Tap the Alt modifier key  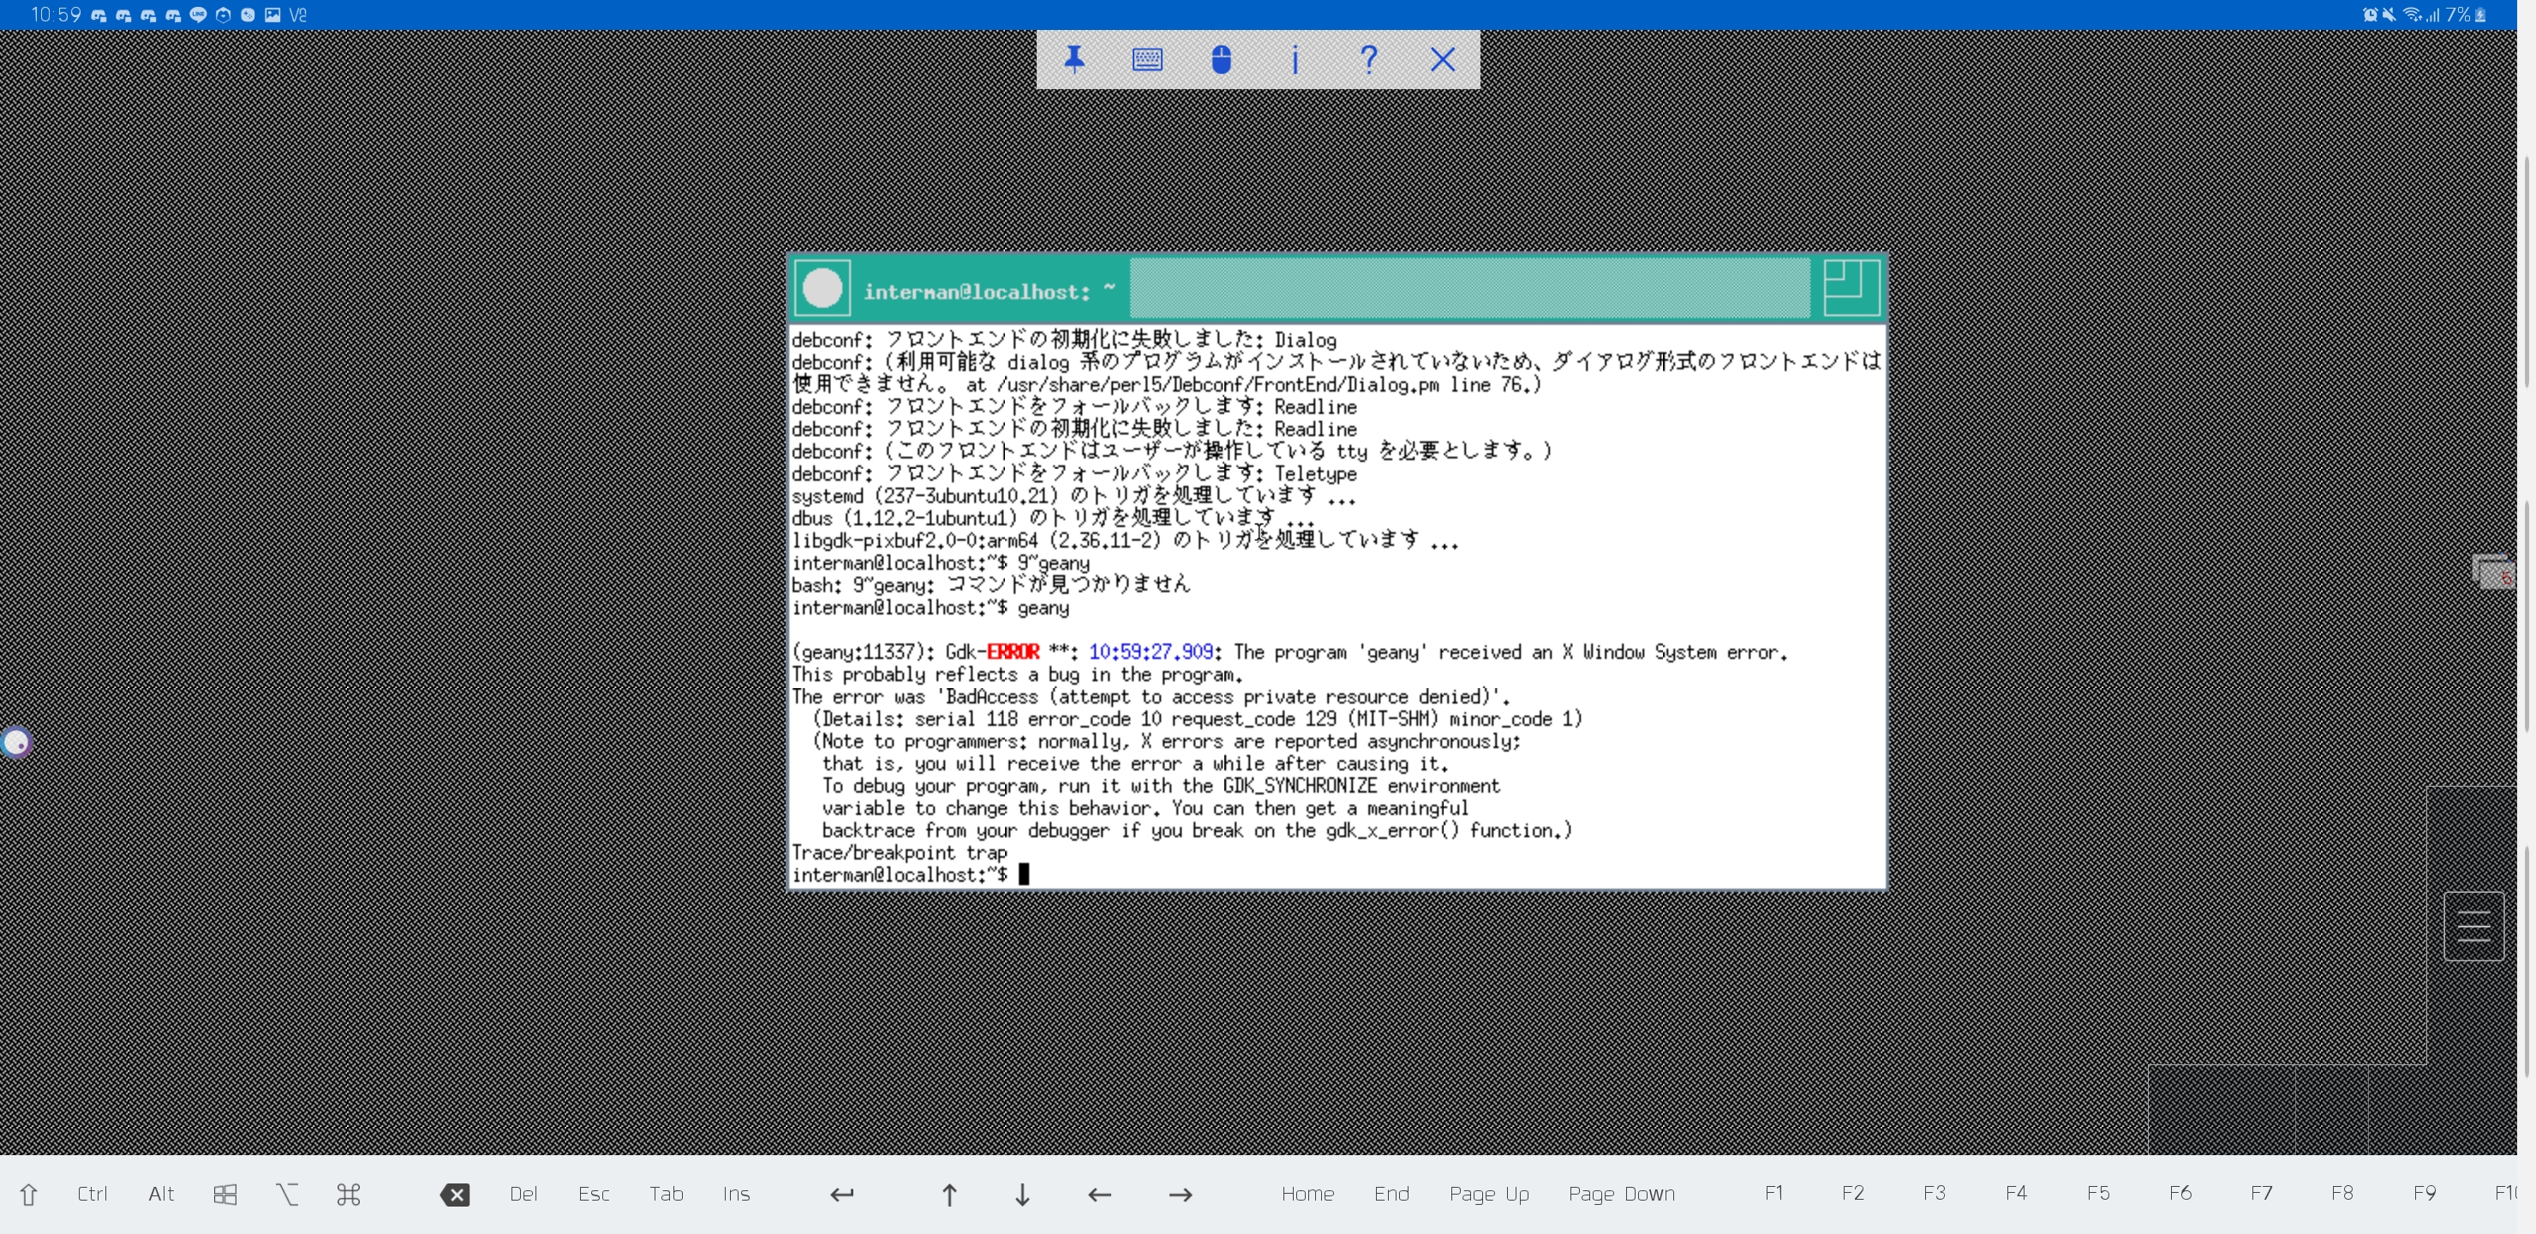(x=161, y=1194)
